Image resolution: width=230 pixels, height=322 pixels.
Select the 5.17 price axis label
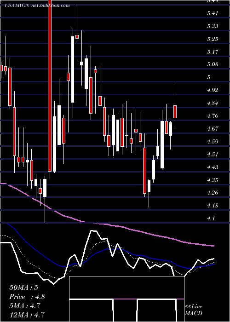tap(213, 52)
